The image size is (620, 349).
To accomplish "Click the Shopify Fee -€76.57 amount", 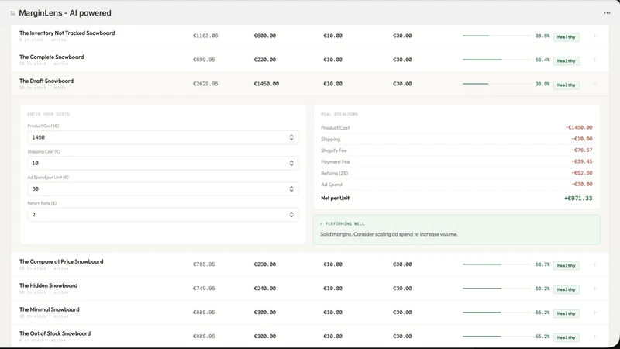I will (582, 150).
